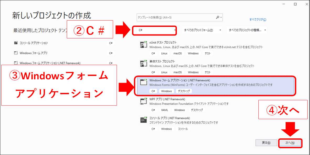Click the search magnifier icon
This screenshot has height=155, width=310.
click(217, 17)
